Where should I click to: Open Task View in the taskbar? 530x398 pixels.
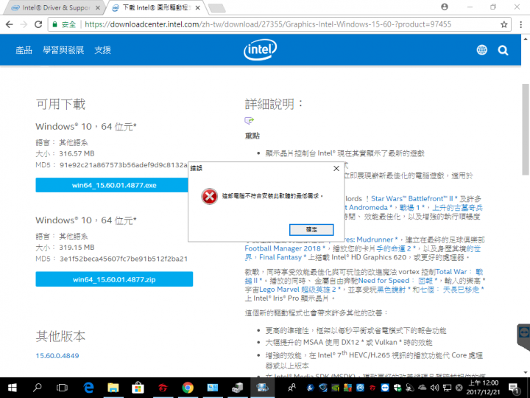point(62,388)
